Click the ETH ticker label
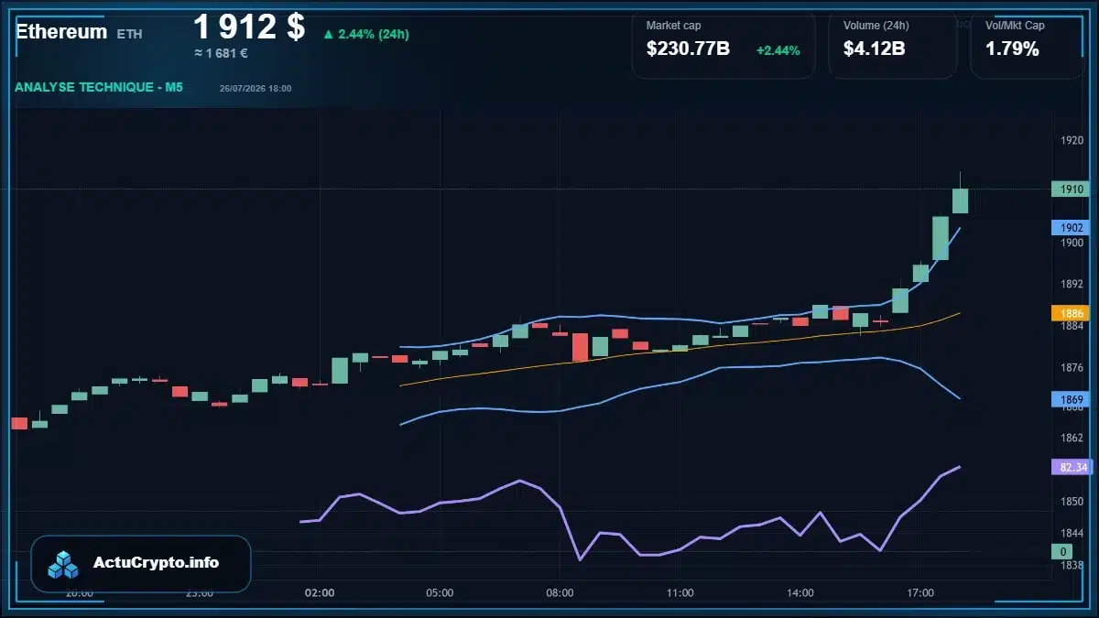The height and width of the screenshot is (618, 1099). pyautogui.click(x=129, y=34)
